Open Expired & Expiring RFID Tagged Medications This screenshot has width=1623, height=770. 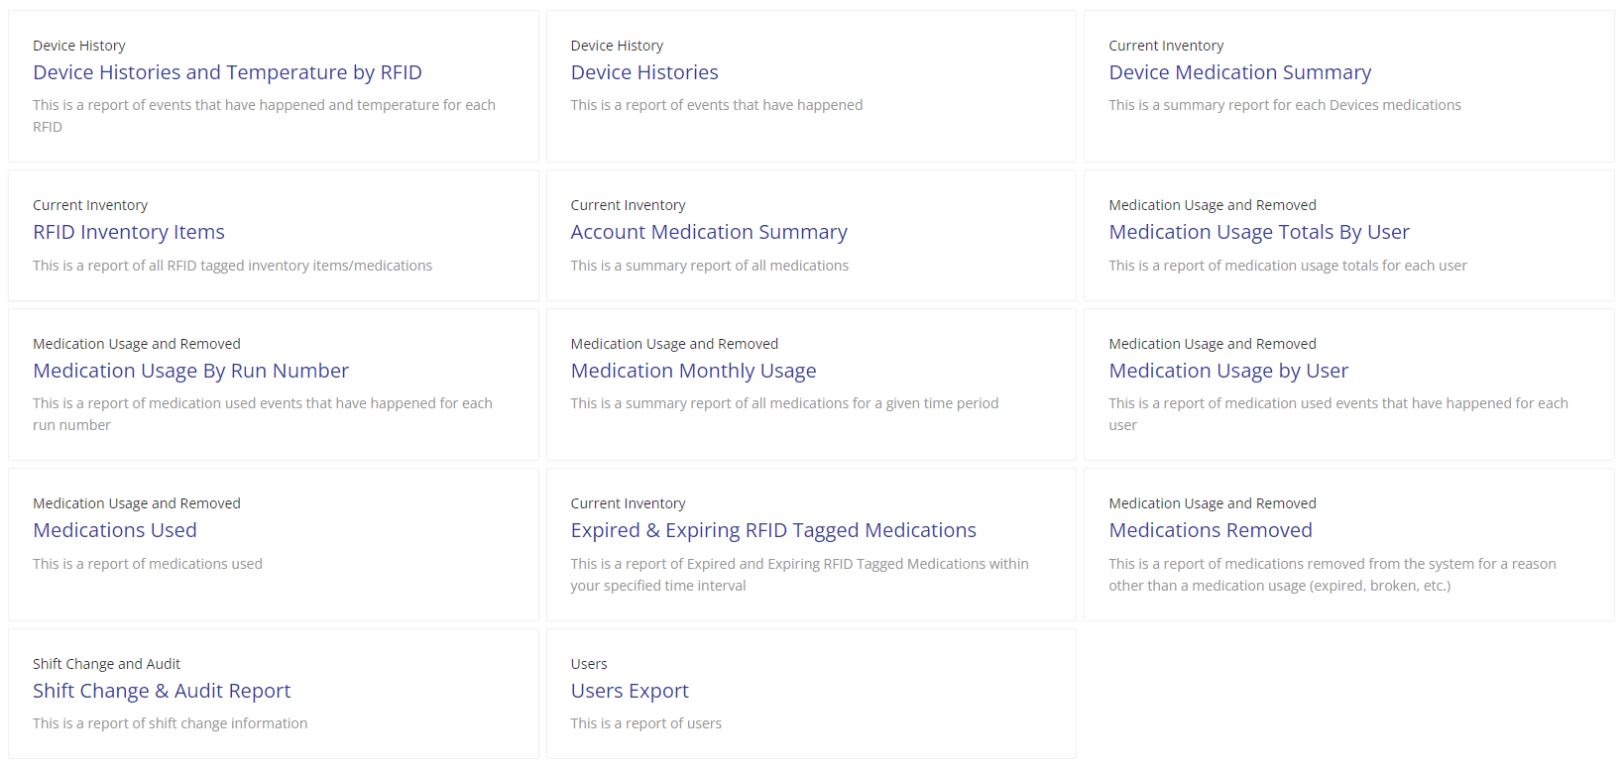click(x=773, y=530)
